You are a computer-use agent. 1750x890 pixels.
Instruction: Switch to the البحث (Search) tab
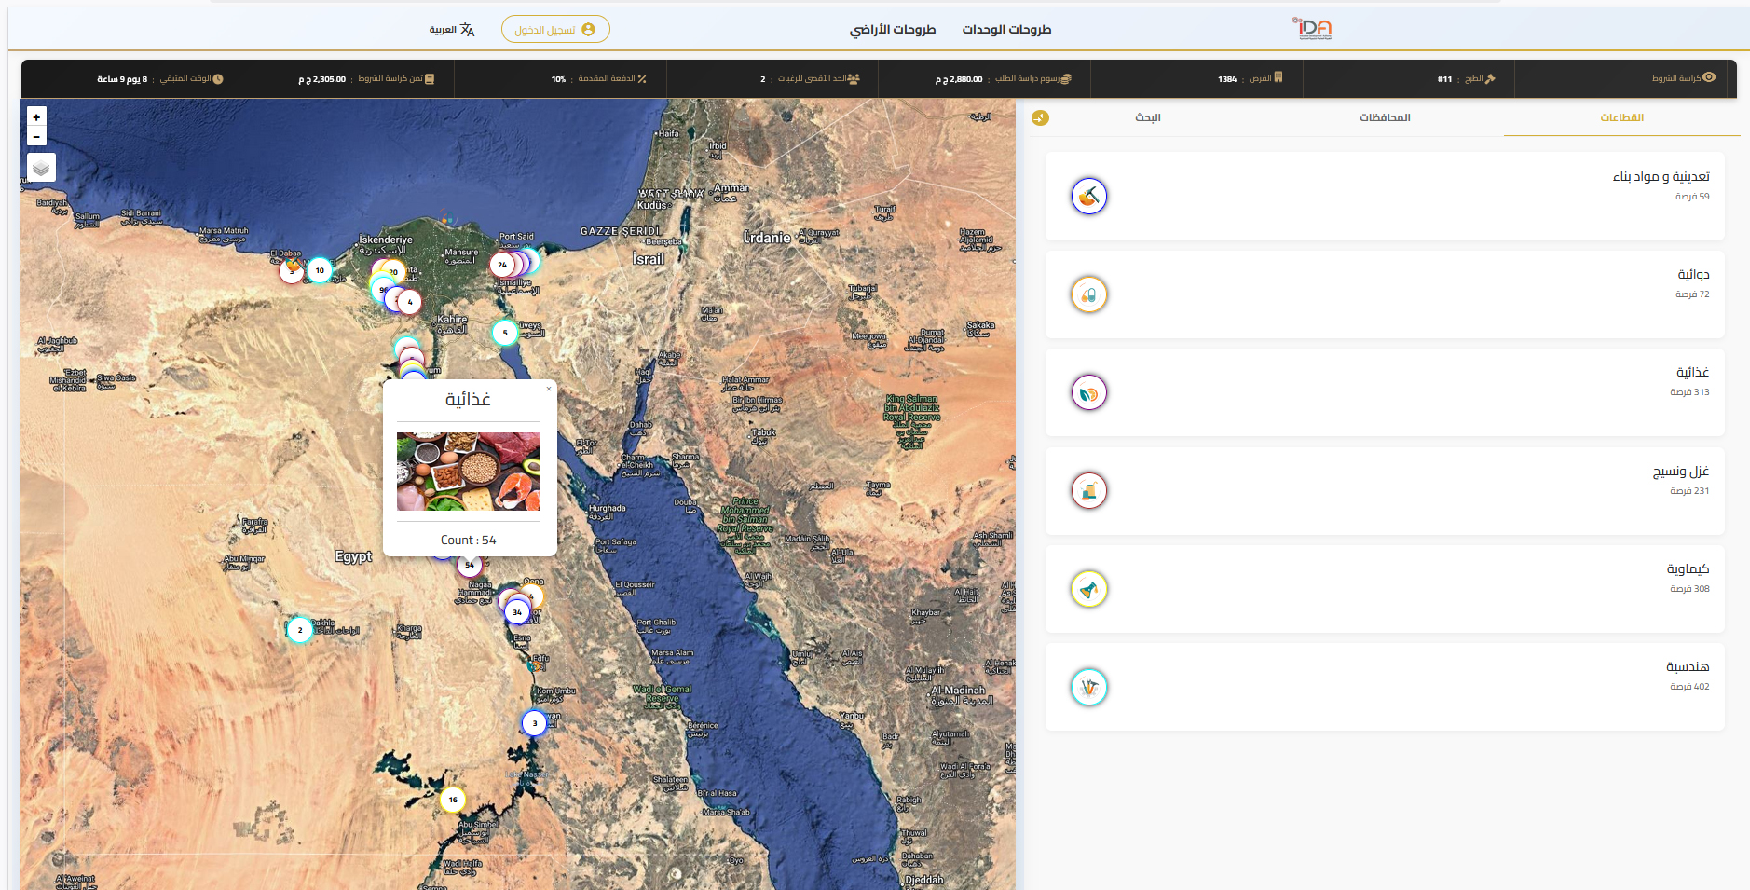pos(1148,117)
